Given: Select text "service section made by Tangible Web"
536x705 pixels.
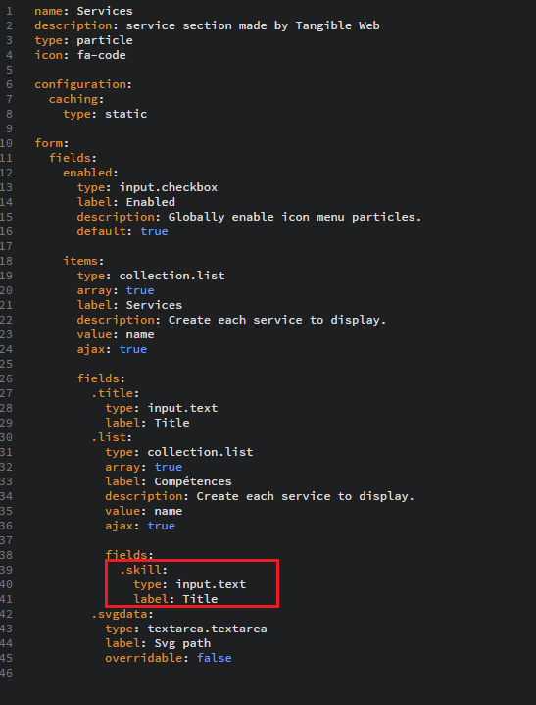Looking at the screenshot, I should point(253,25).
